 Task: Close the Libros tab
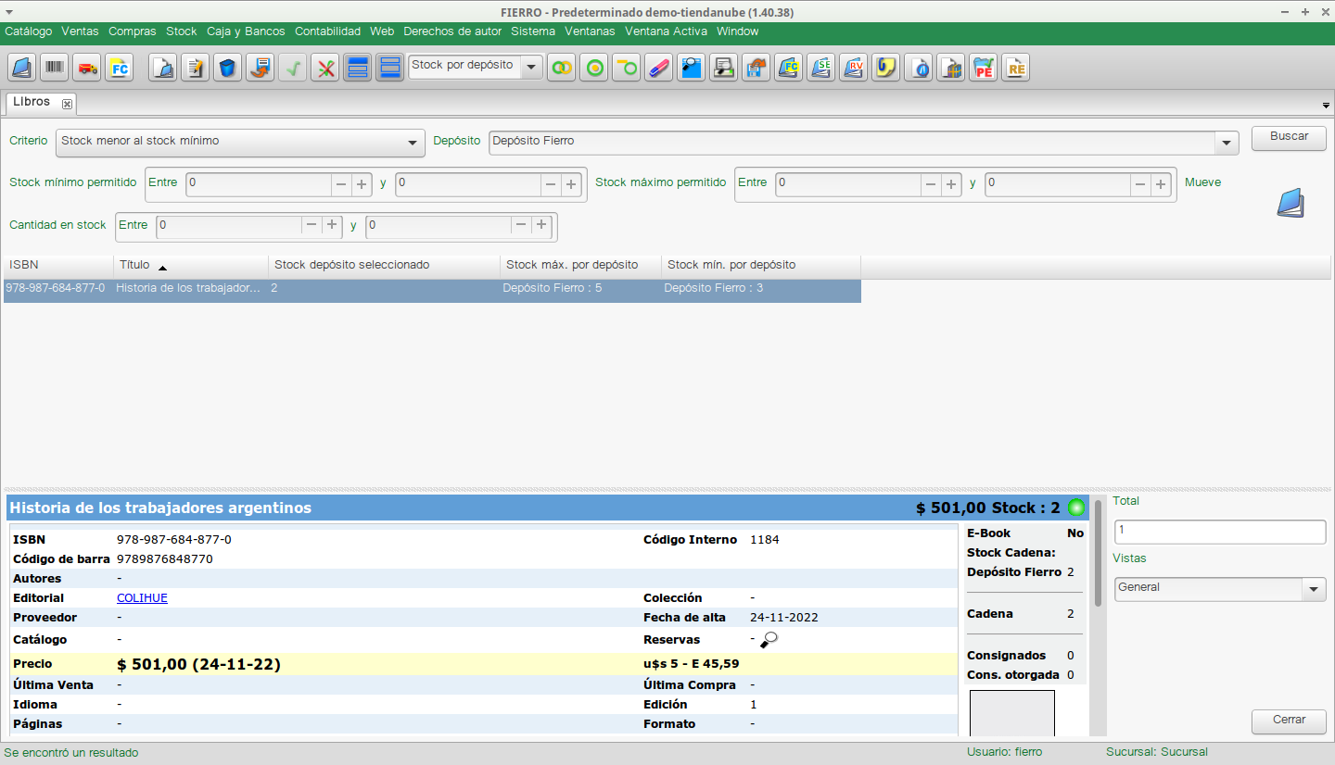67,104
